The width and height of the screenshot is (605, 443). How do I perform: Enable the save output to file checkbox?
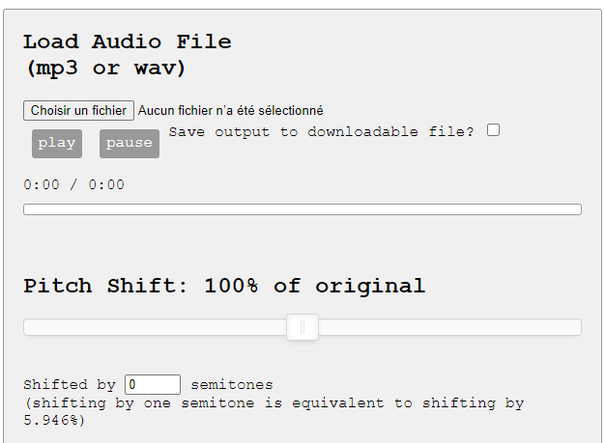point(493,130)
